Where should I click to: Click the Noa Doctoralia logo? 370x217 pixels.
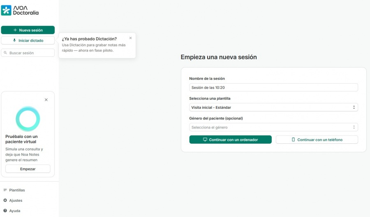pos(20,10)
